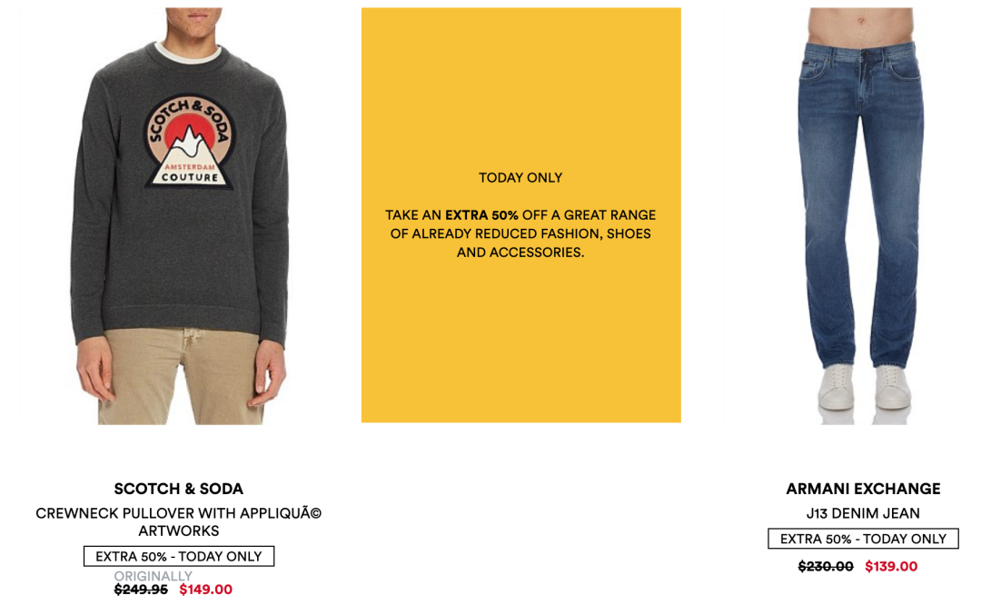Click the EXTRA 50% bold text in banner
981x605 pixels.
click(x=481, y=215)
